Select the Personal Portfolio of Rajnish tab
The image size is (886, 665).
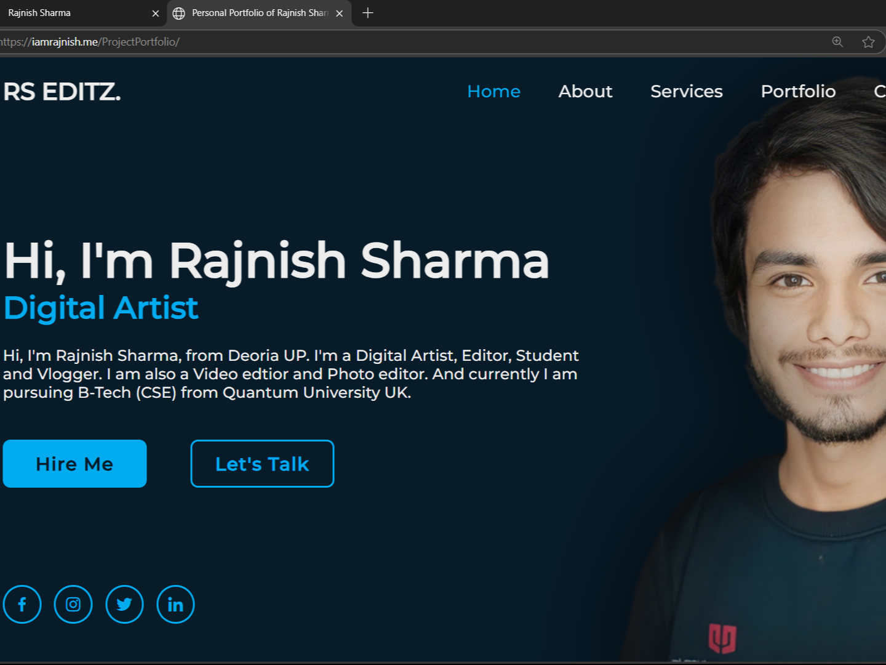coord(258,13)
